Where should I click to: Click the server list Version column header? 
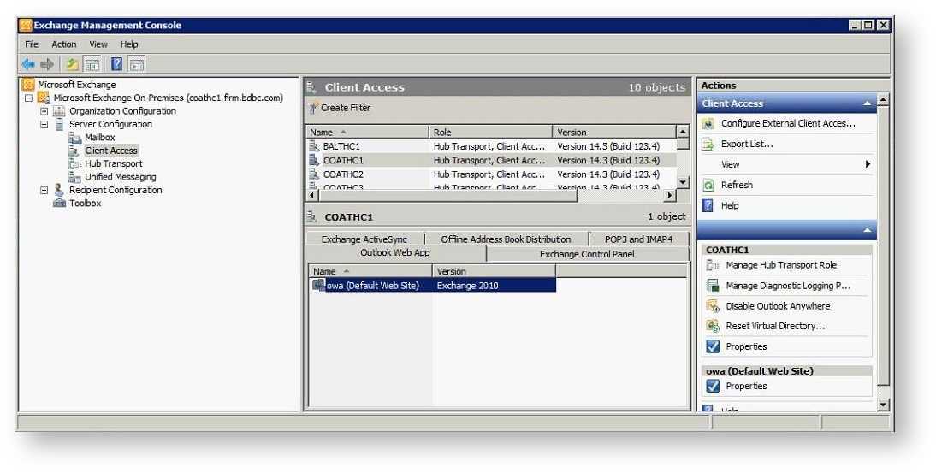point(614,132)
